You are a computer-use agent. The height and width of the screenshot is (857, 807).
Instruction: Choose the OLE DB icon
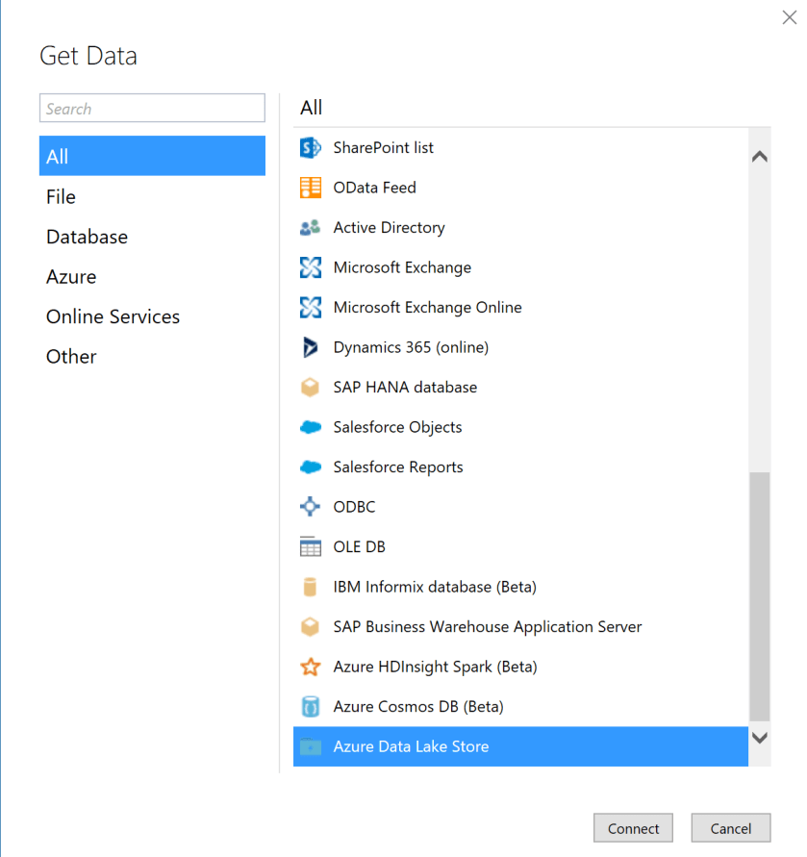[x=309, y=546]
